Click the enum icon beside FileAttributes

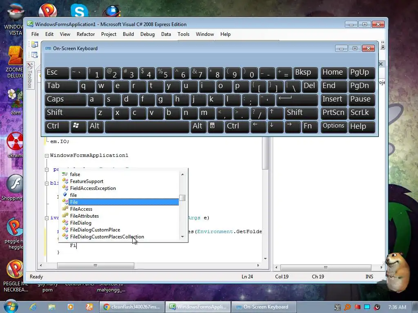click(65, 216)
